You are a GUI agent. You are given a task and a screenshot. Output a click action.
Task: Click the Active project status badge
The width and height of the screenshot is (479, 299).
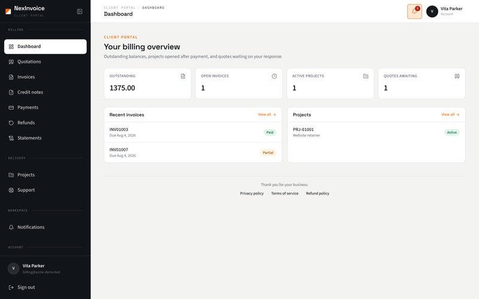click(452, 133)
